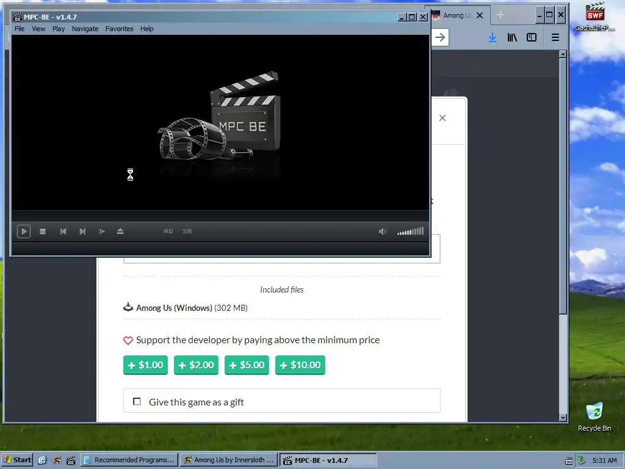Click the Among Us (Windows) file entry

tap(192, 308)
